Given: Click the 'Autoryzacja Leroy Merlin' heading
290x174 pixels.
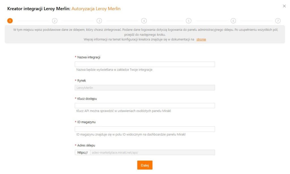Looking at the screenshot, I should (x=96, y=9).
